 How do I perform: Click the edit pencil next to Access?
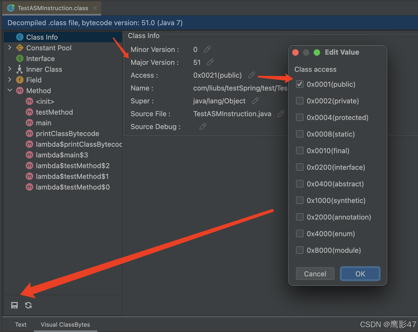click(252, 75)
